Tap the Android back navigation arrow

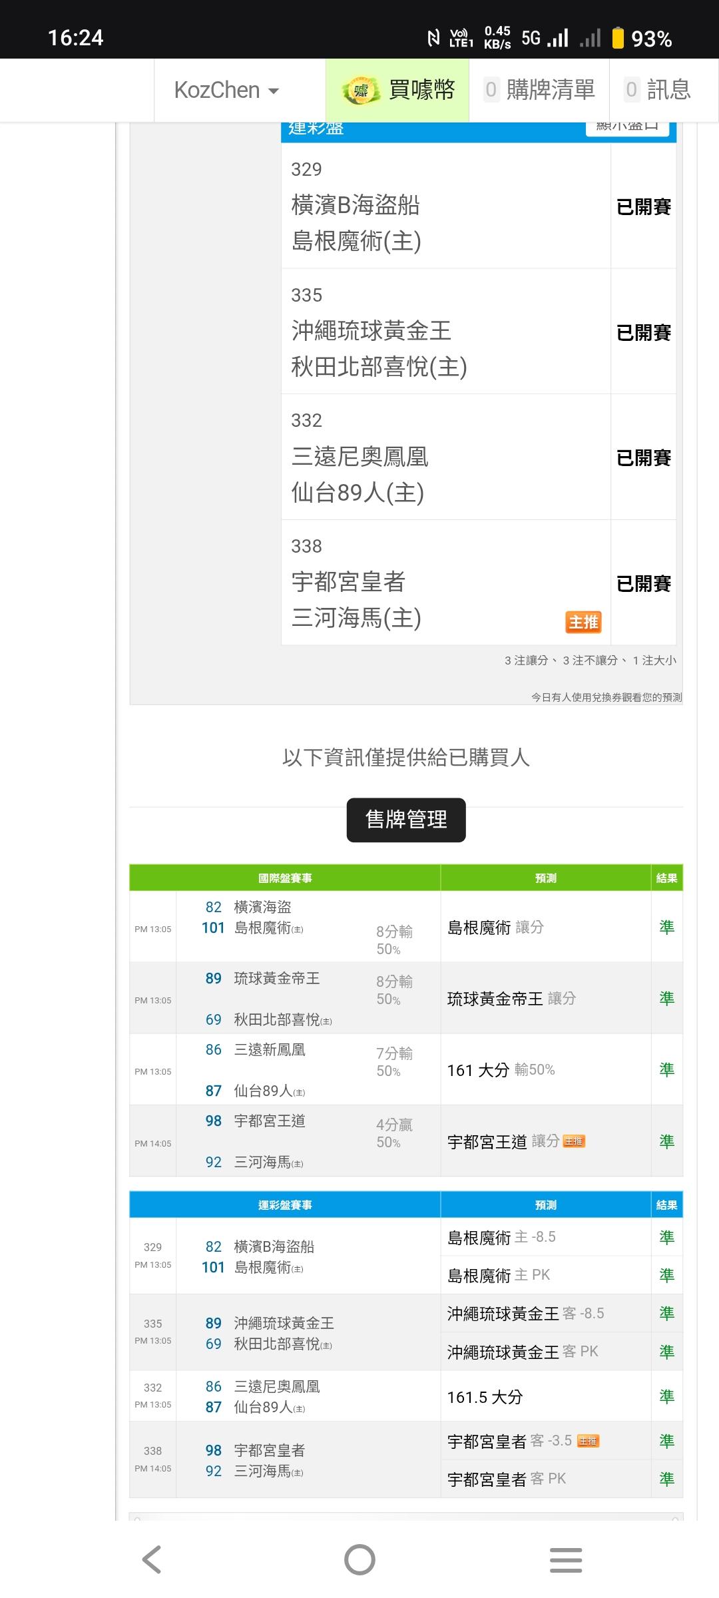click(x=152, y=1559)
